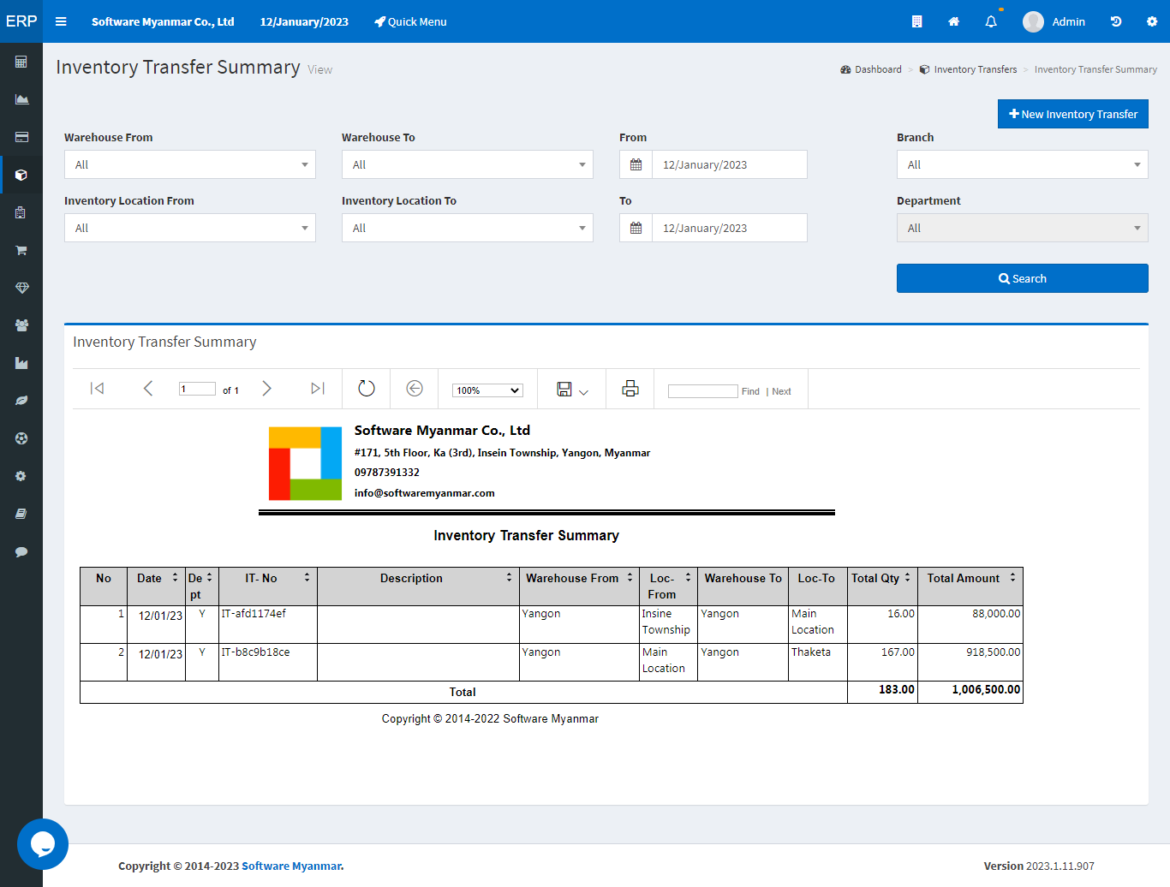The height and width of the screenshot is (887, 1170).
Task: Open the export save dropdown
Action: (x=572, y=390)
